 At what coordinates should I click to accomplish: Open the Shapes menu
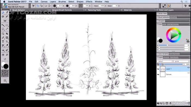(x=80, y=2)
